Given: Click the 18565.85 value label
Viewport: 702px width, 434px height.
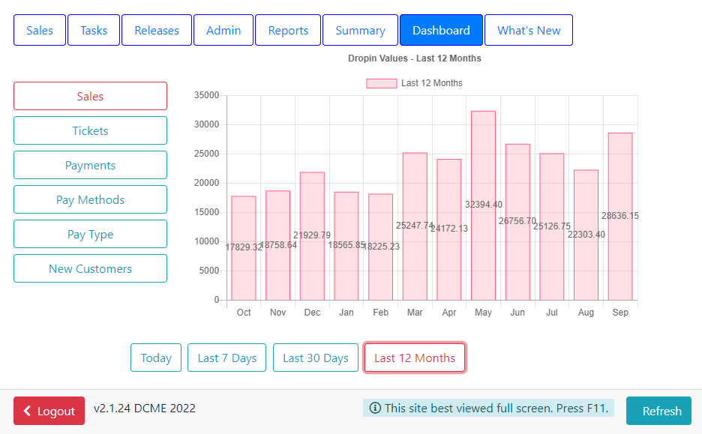Looking at the screenshot, I should tap(346, 245).
